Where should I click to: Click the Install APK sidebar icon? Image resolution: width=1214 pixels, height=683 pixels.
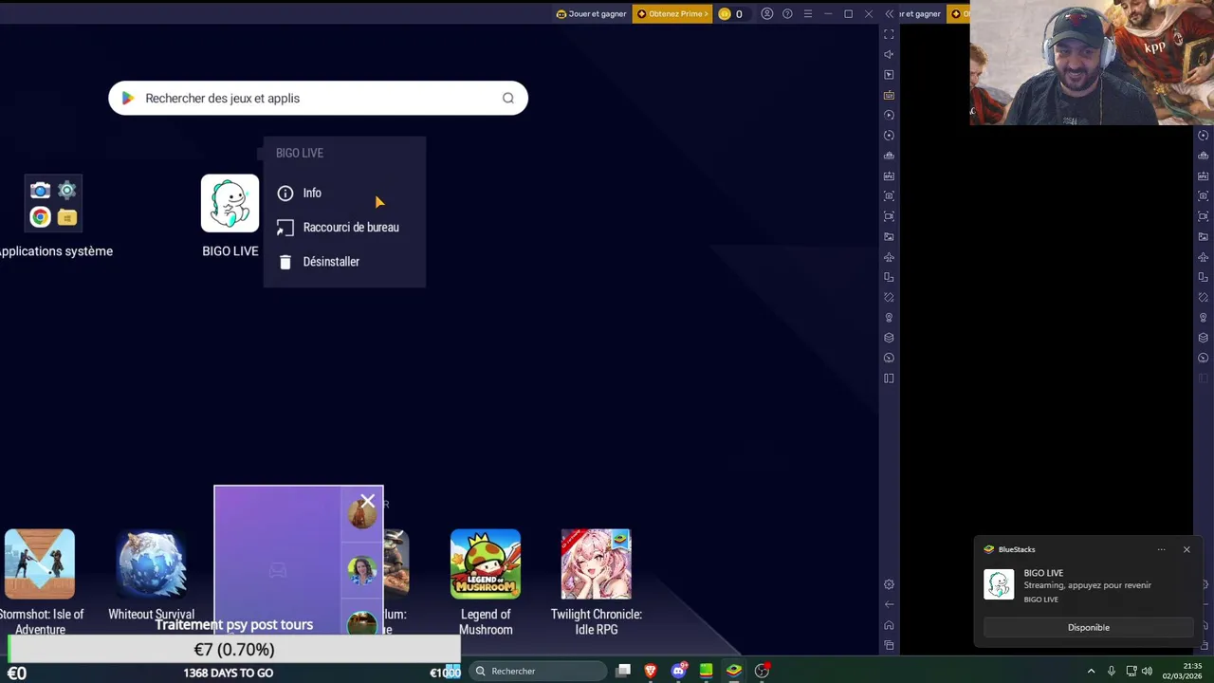pyautogui.click(x=889, y=175)
